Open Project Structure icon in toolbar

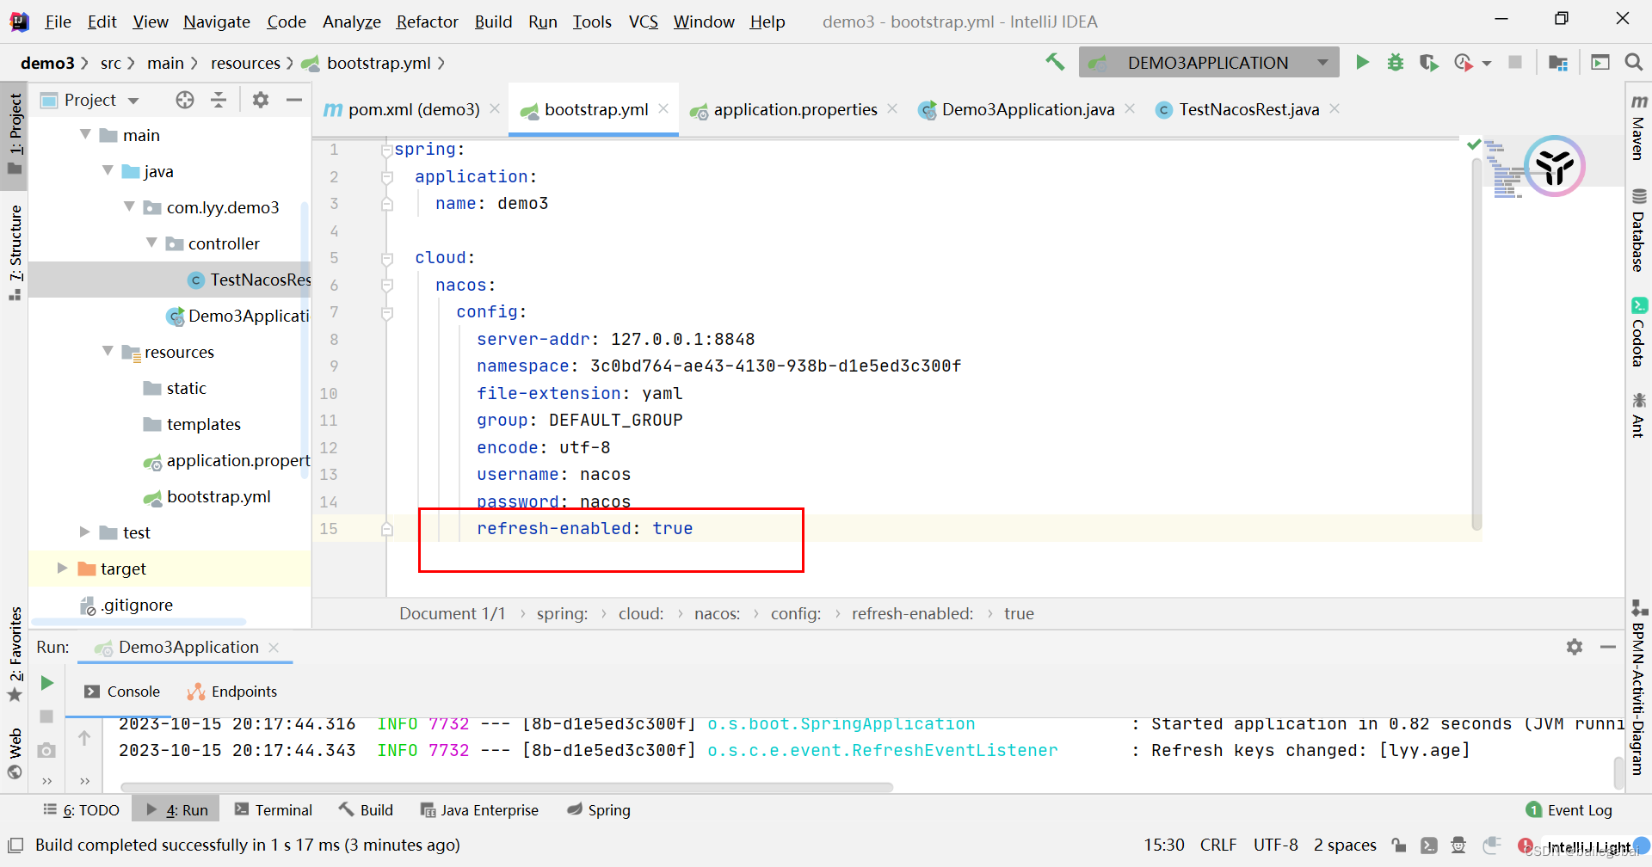click(x=1557, y=62)
